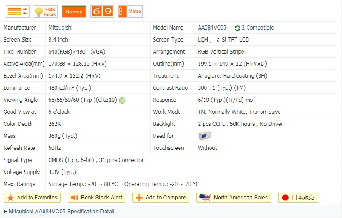Click the Add to Compare button
Viewport: 342px width, 218px height.
[x=161, y=198]
